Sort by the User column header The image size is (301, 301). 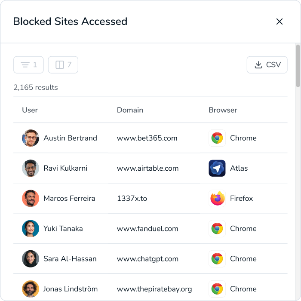pyautogui.click(x=30, y=110)
